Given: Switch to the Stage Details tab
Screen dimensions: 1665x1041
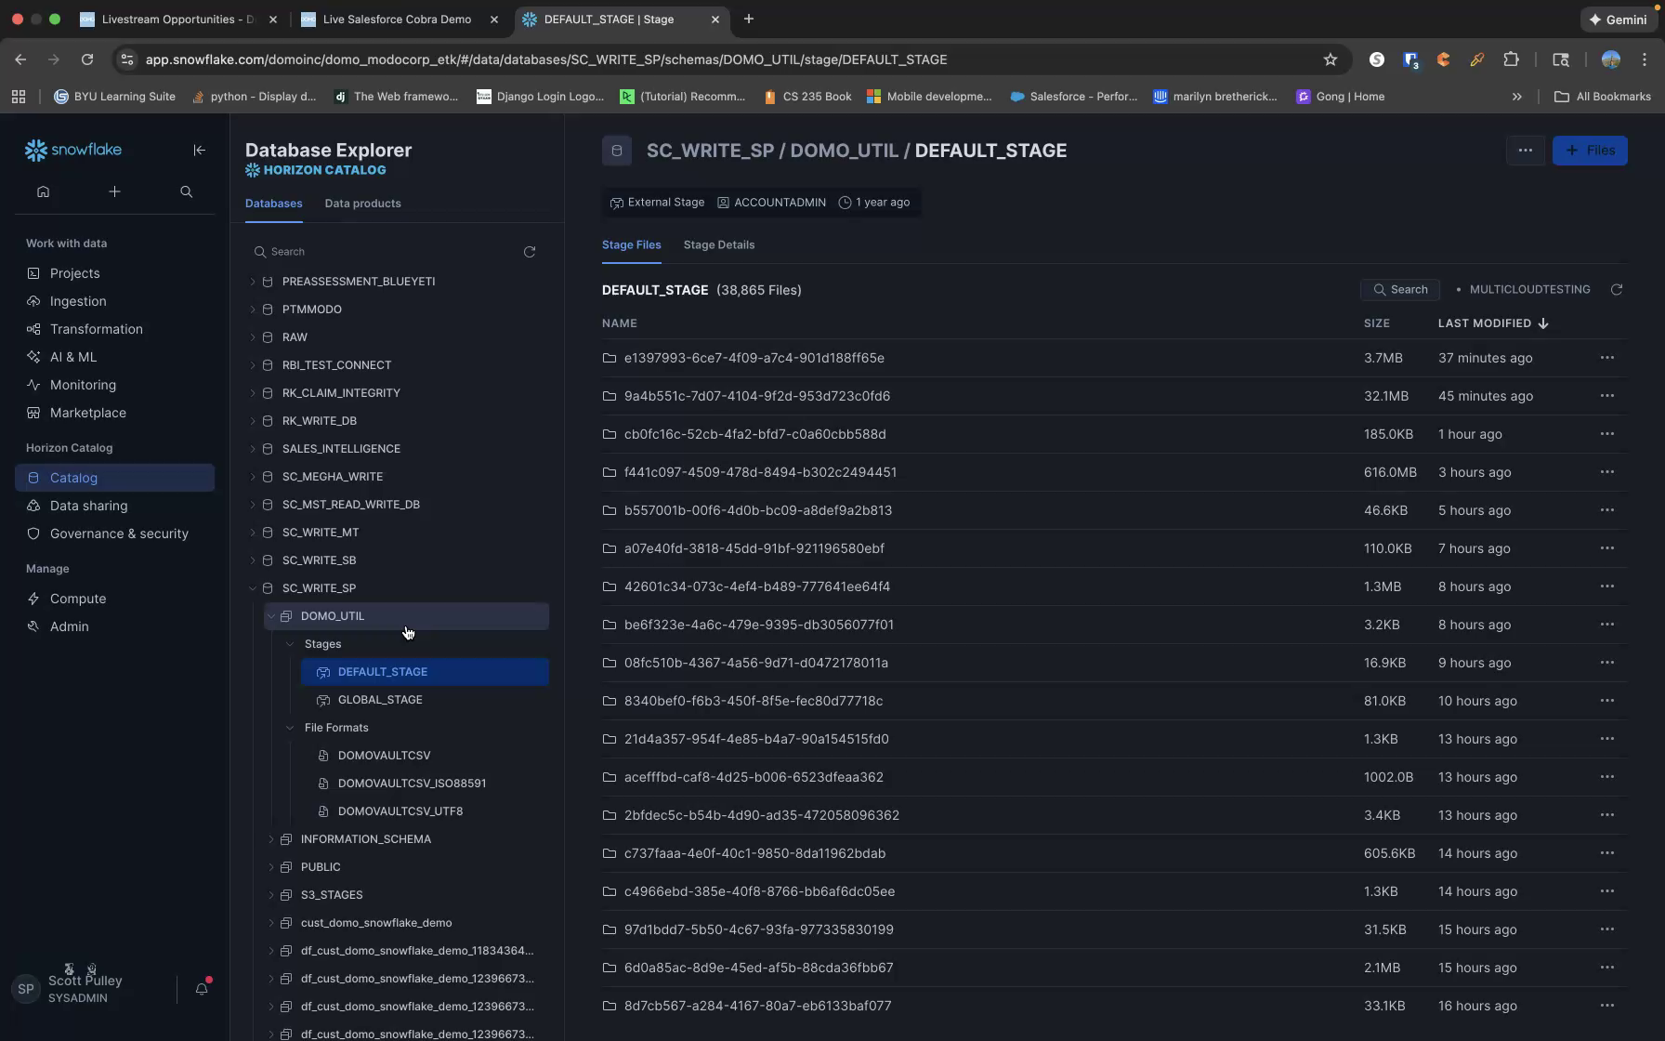Looking at the screenshot, I should point(718,244).
